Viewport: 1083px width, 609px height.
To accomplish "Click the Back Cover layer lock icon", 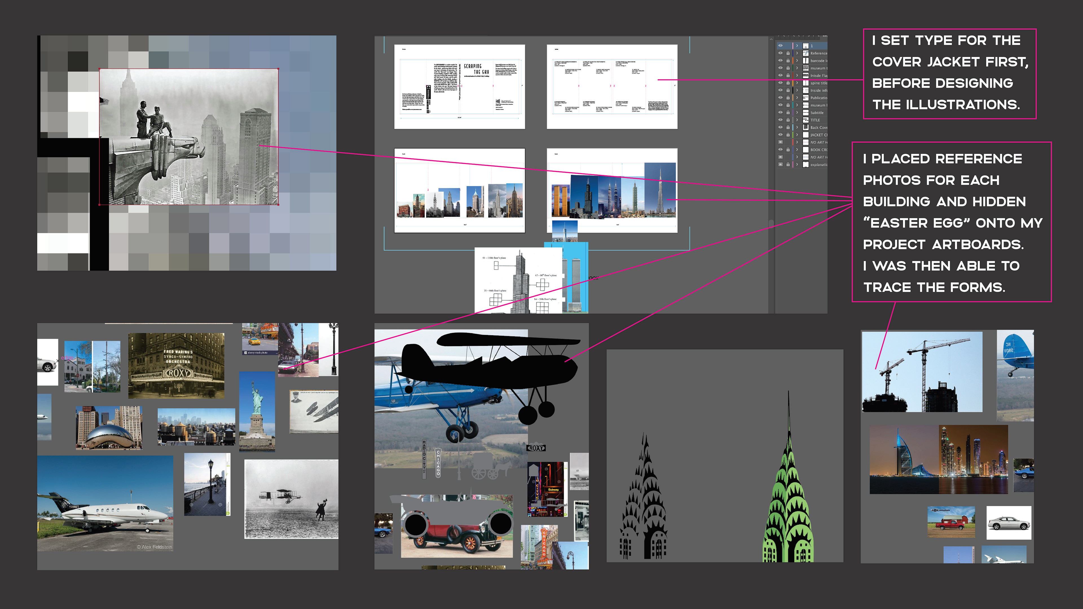I will pos(788,127).
